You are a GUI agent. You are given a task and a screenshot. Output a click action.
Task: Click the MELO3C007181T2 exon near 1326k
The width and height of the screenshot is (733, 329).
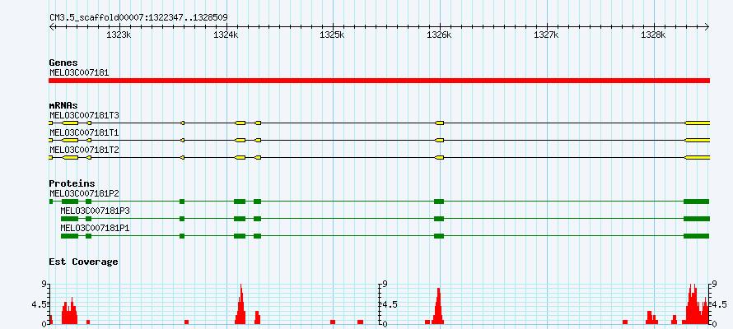pos(439,158)
